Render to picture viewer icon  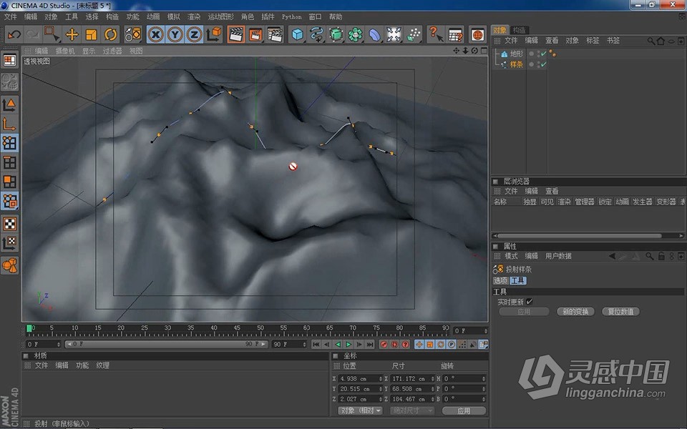pyautogui.click(x=255, y=34)
